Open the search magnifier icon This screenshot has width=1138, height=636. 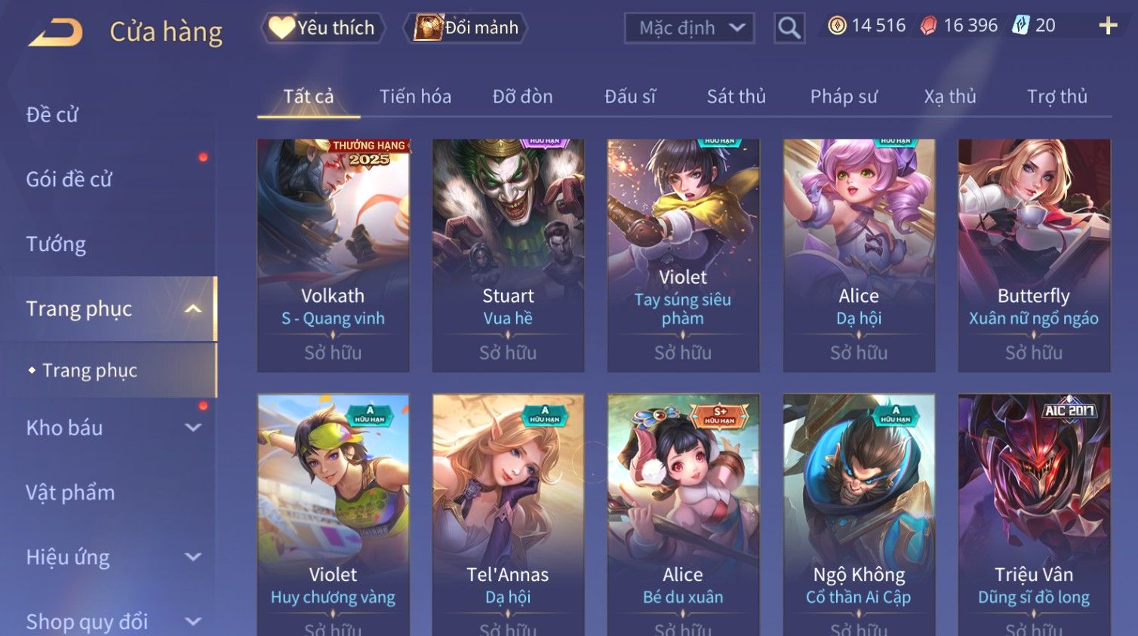[789, 28]
